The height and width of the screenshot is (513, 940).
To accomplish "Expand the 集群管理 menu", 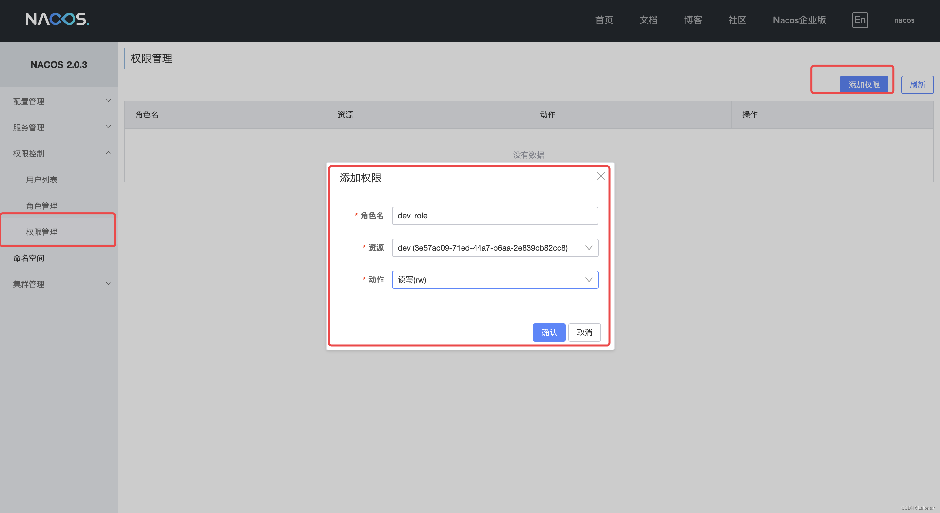I will pyautogui.click(x=59, y=284).
